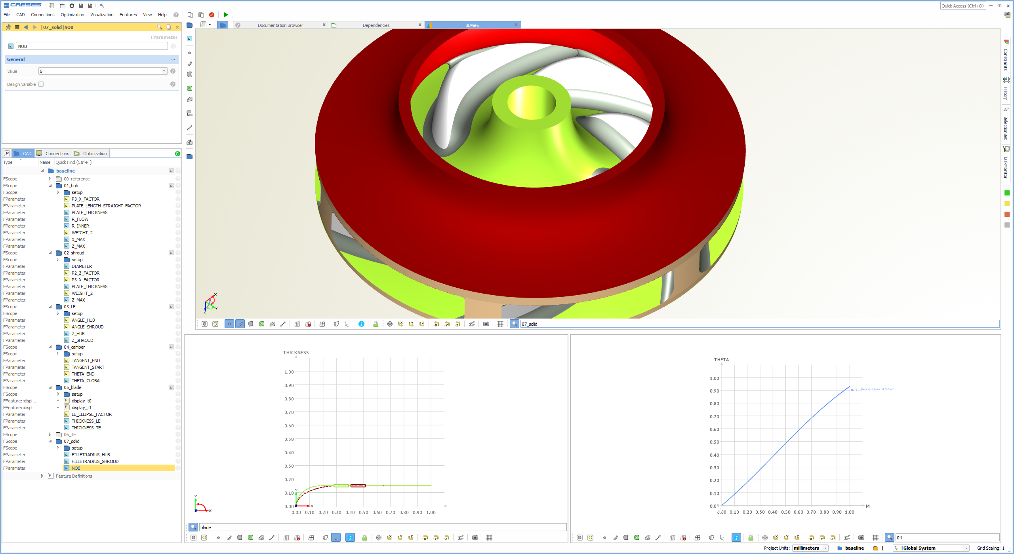
Task: Click the undo arrow icon
Action: [102, 6]
